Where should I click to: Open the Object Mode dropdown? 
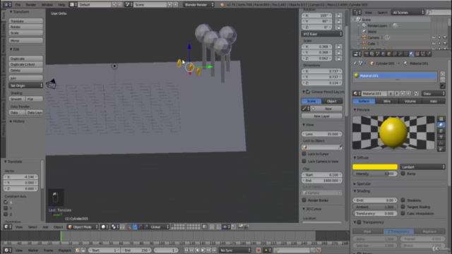[83, 227]
